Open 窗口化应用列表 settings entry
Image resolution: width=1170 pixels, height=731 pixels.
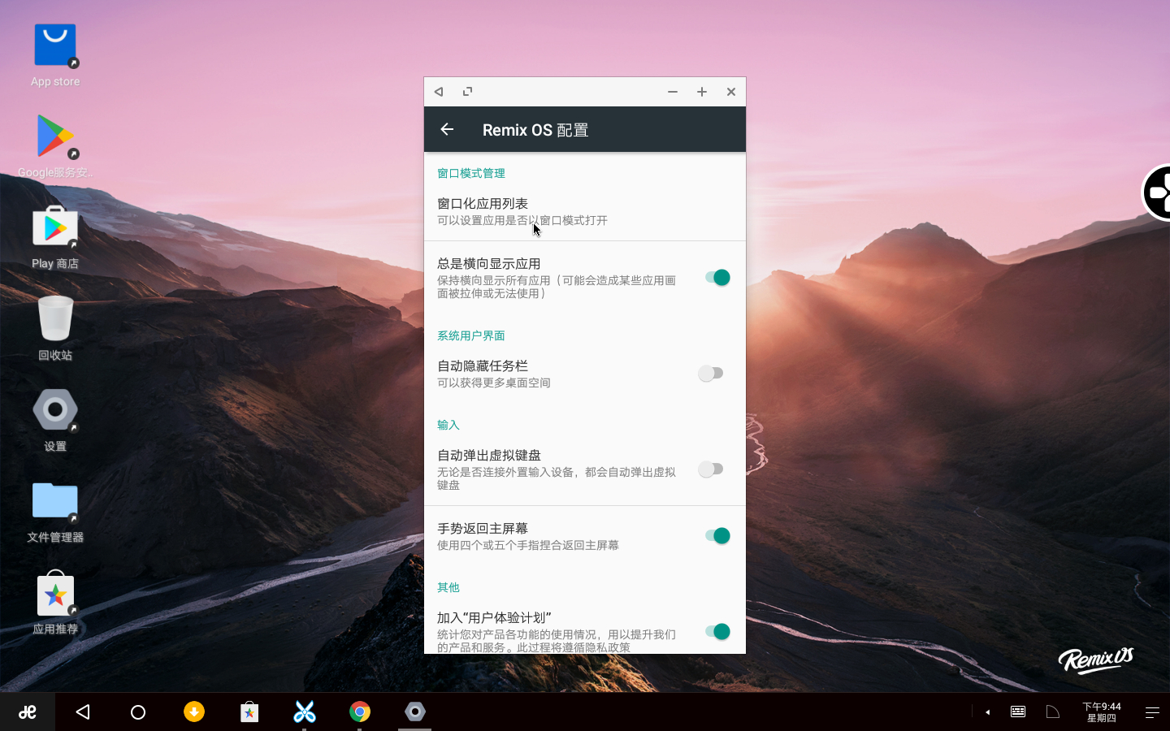click(585, 211)
